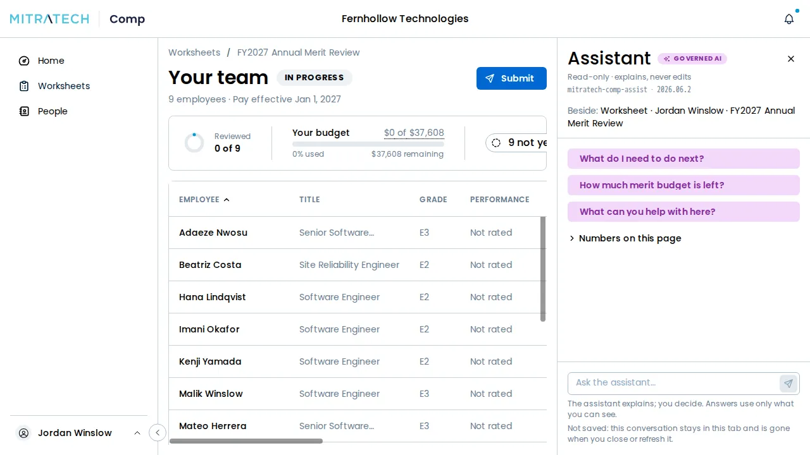
Task: Click the $0 of $37,608 budget link
Action: [x=414, y=133]
